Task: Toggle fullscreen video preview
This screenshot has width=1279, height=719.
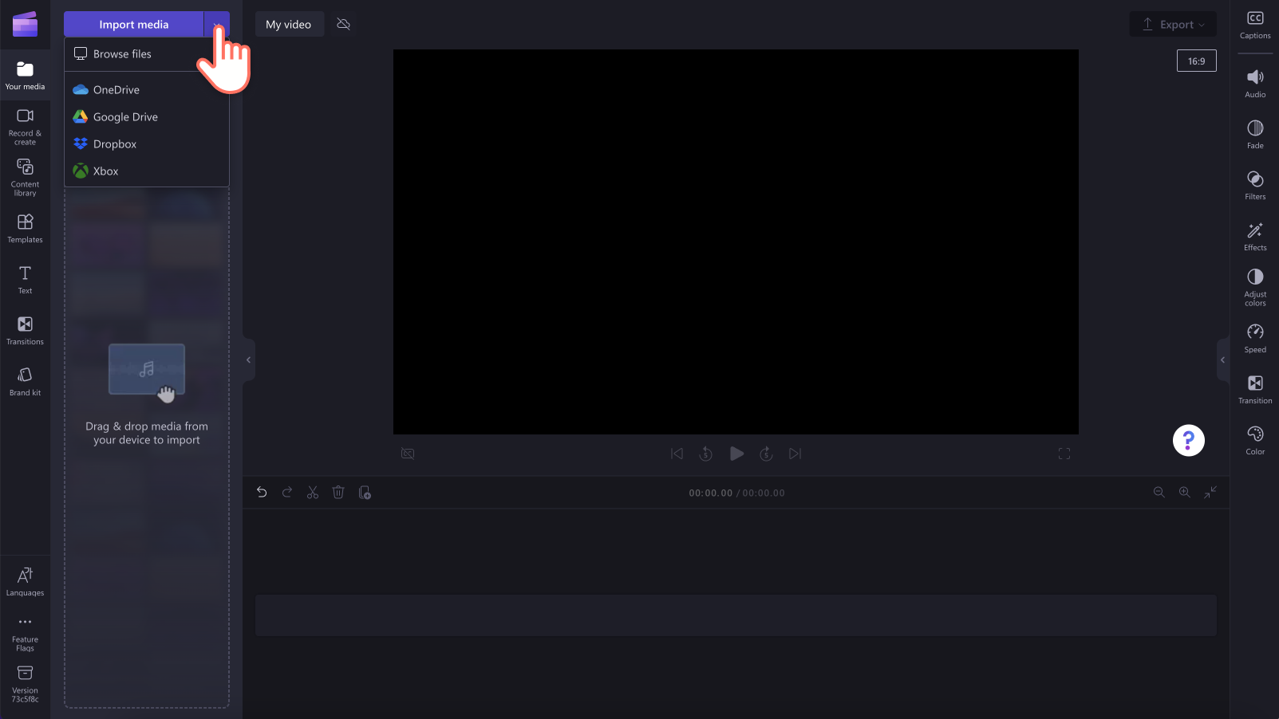Action: 1064,453
